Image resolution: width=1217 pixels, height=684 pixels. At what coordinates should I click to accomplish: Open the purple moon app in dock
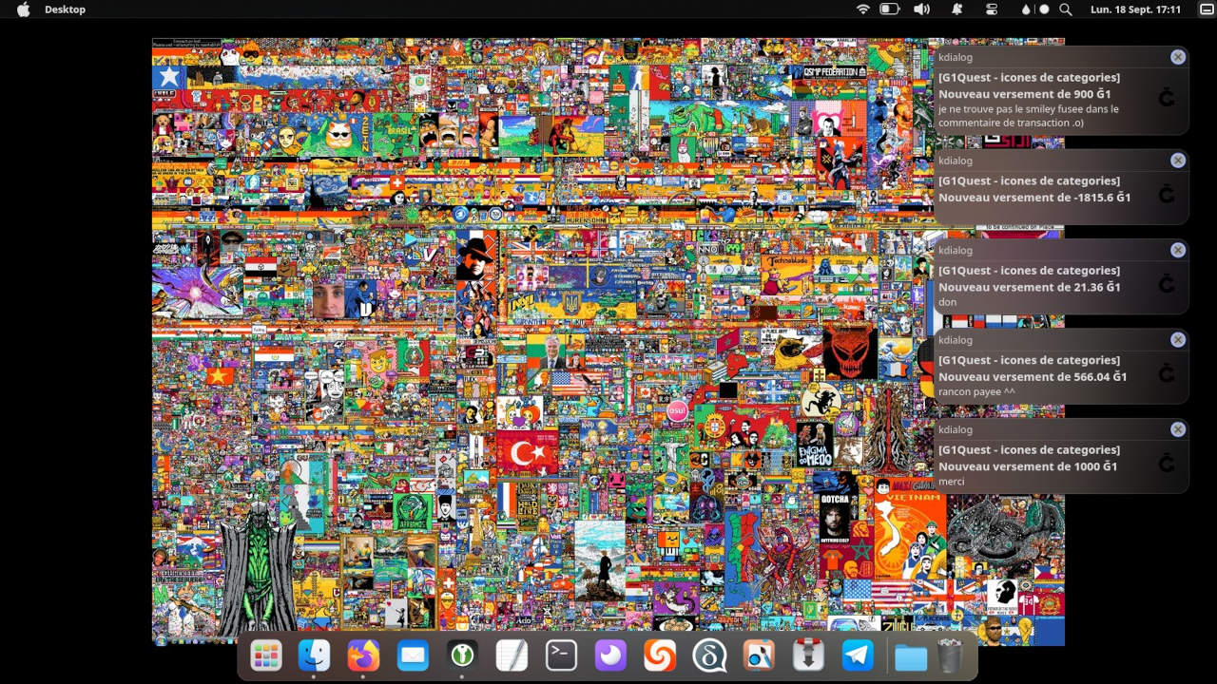click(610, 655)
